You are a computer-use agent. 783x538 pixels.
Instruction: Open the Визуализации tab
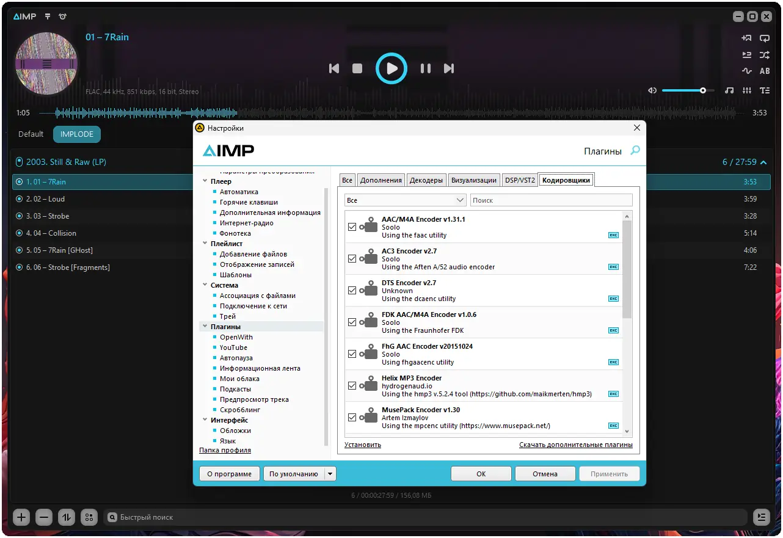[474, 180]
